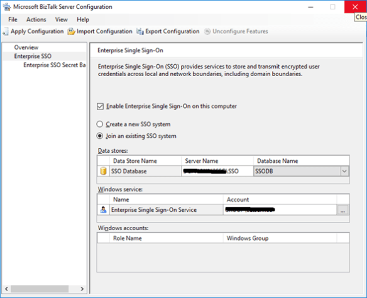Select Enterprise SSO Secret Backup tree item
The height and width of the screenshot is (298, 367).
click(x=54, y=65)
